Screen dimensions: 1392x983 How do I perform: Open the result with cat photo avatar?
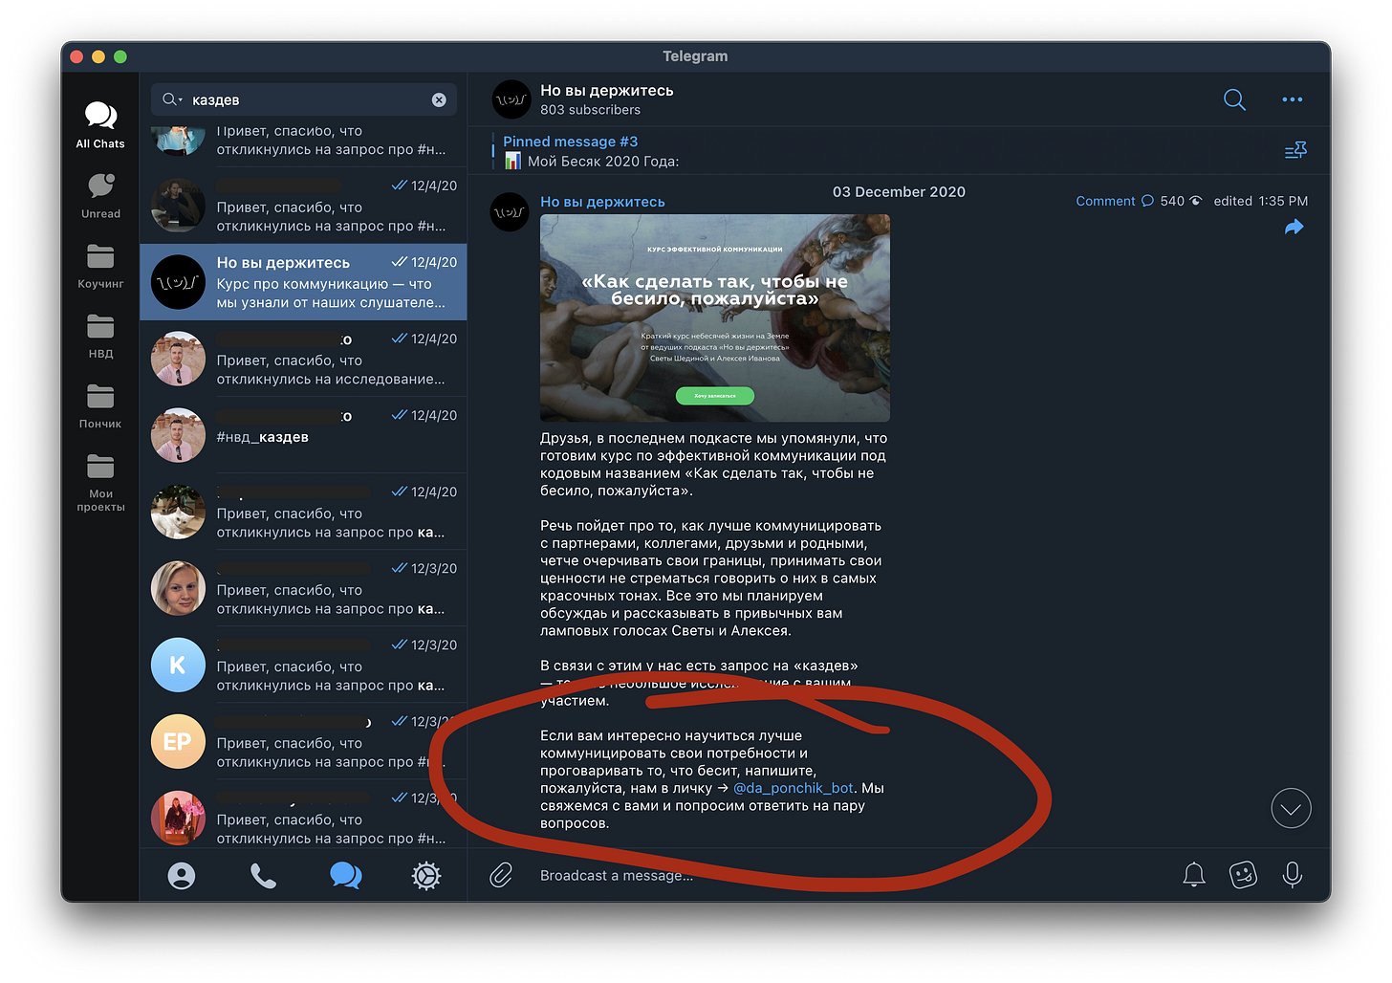(303, 512)
